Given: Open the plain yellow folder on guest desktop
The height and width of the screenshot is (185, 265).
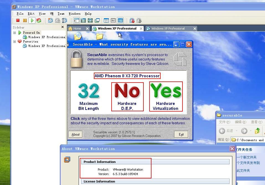Looking at the screenshot, I should (x=99, y=36).
